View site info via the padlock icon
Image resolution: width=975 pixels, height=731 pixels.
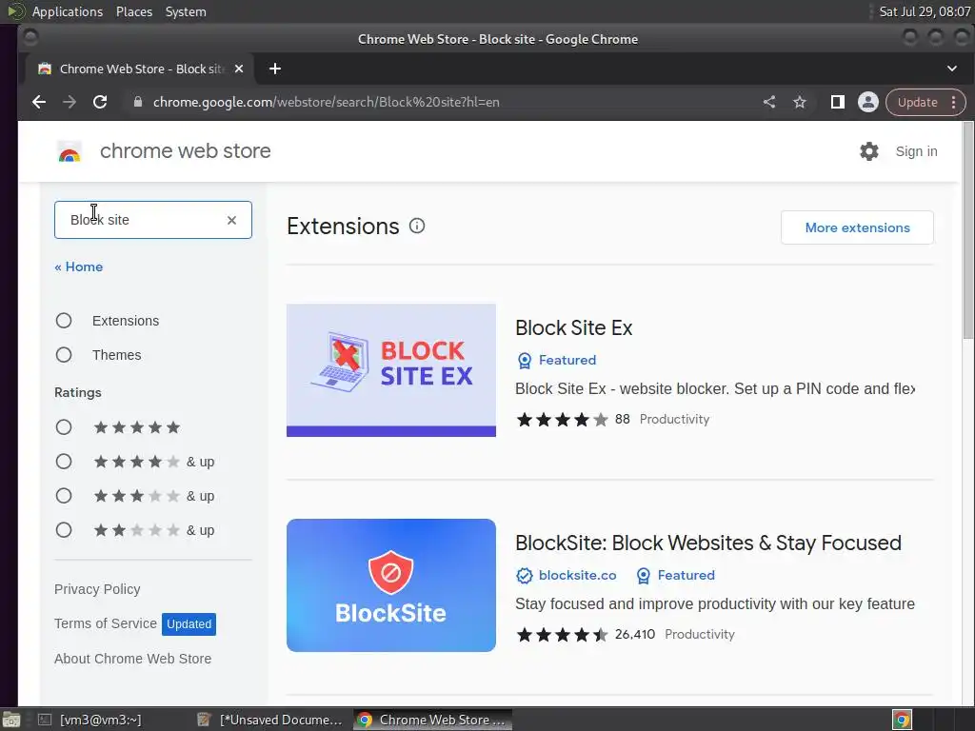pyautogui.click(x=138, y=102)
